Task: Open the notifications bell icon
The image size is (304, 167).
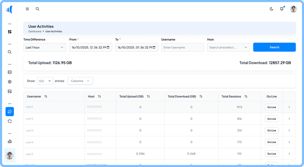Action: [x=282, y=9]
